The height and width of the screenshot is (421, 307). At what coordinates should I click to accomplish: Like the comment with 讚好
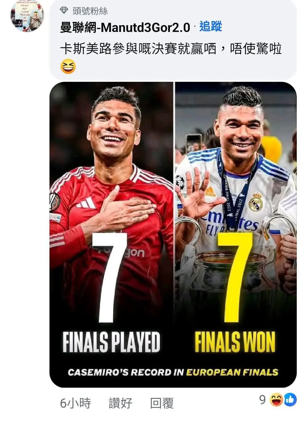pyautogui.click(x=121, y=403)
